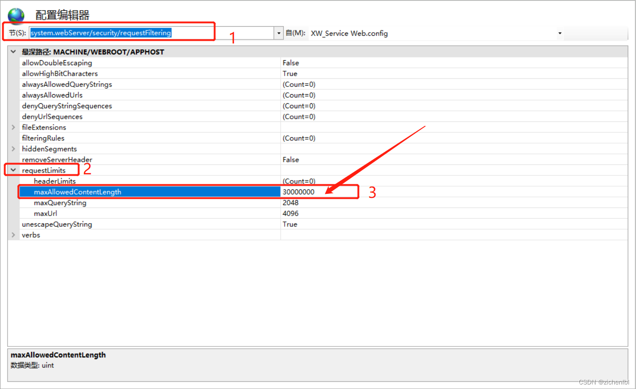636x389 pixels.
Task: Select the filteringRules row
Action: [x=43, y=138]
